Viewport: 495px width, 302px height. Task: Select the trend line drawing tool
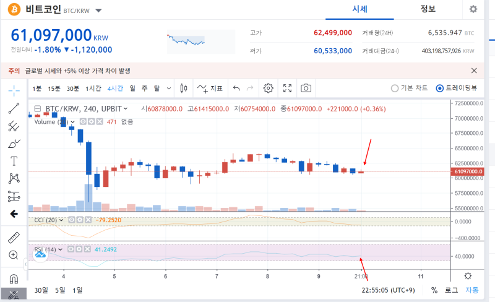(x=14, y=108)
